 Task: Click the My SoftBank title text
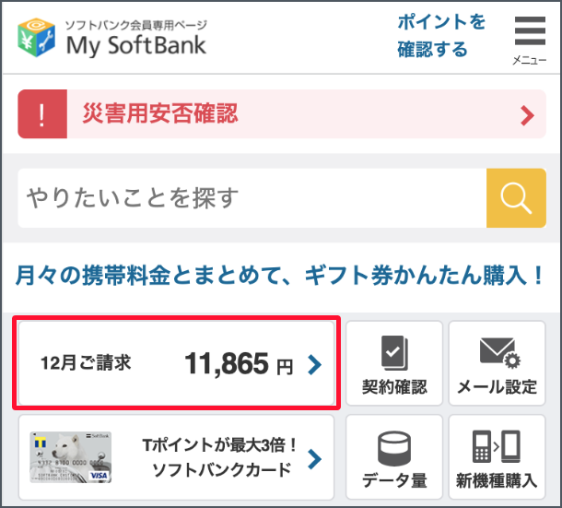coord(135,43)
